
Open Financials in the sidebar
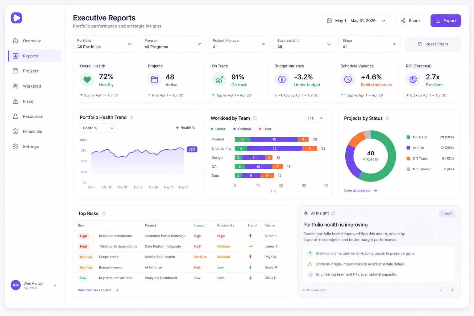pos(35,131)
